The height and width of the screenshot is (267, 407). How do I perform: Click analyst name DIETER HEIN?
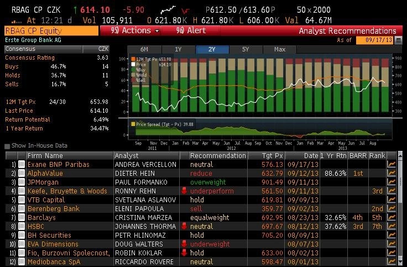pyautogui.click(x=135, y=174)
